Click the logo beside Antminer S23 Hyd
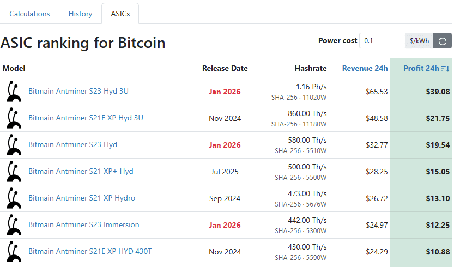Image resolution: width=460 pixels, height=267 pixels. tap(14, 144)
